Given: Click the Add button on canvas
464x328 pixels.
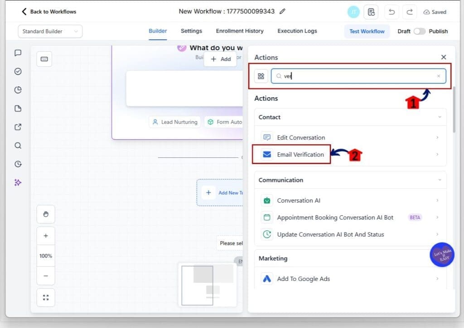Looking at the screenshot, I should 221,59.
